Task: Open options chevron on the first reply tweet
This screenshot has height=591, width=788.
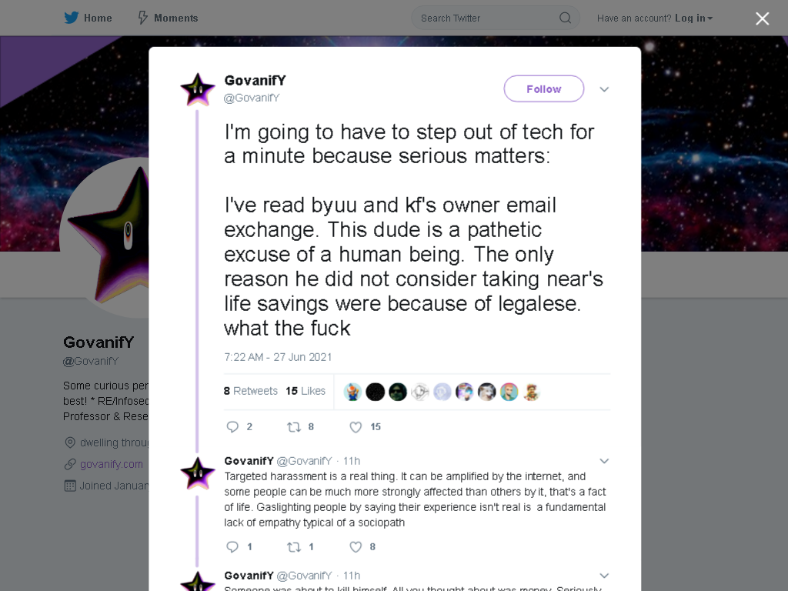Action: 604,461
